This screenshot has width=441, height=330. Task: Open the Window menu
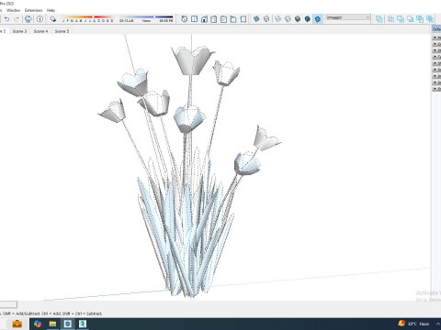click(13, 10)
